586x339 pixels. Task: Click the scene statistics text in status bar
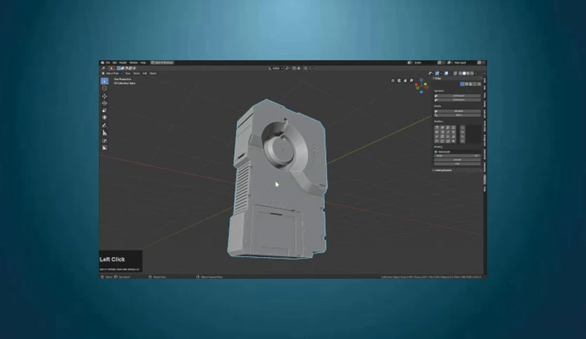click(431, 277)
